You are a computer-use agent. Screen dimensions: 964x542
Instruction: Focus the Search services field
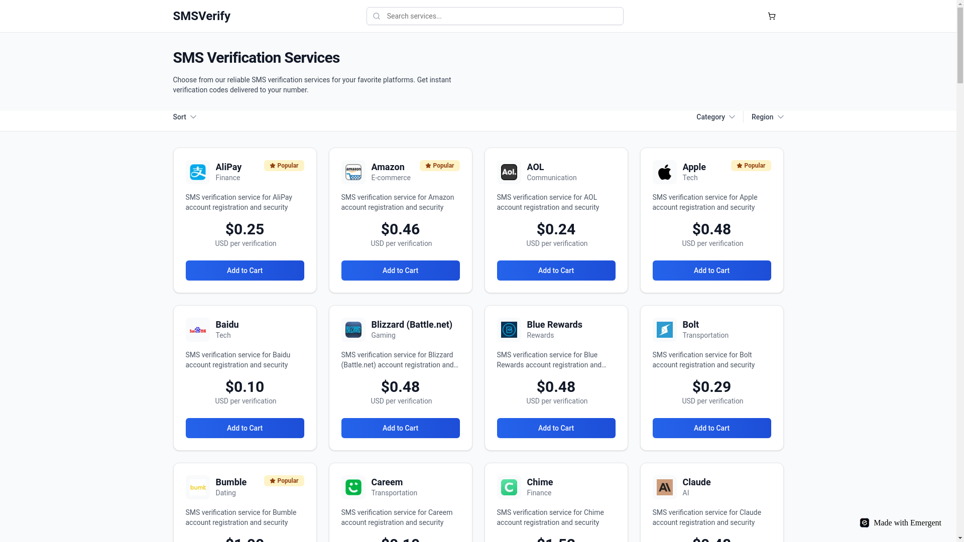[x=495, y=16]
